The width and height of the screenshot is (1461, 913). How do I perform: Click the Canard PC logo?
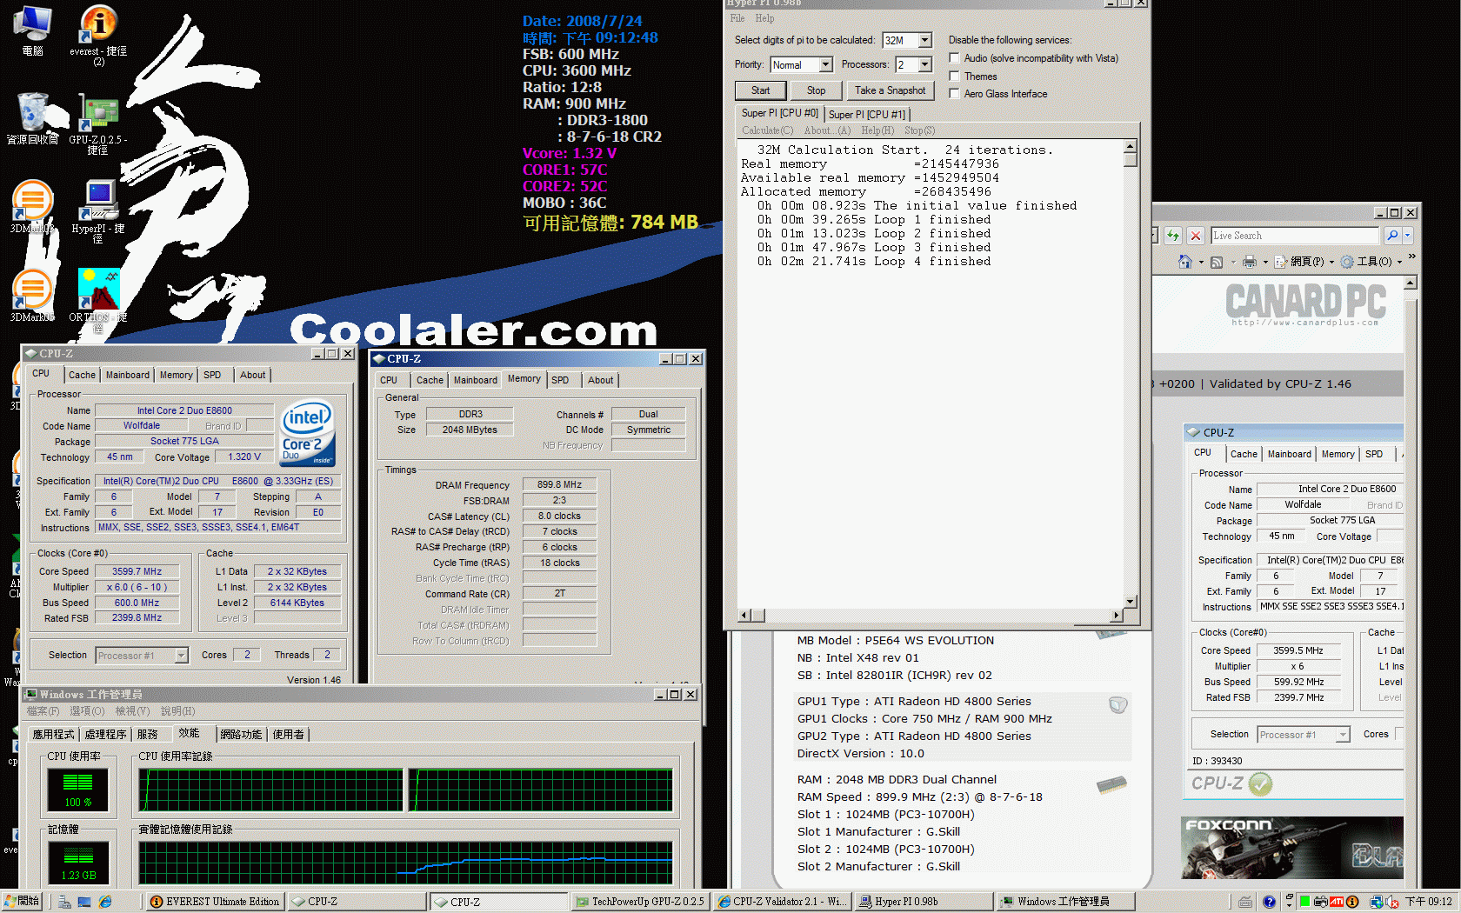pos(1306,304)
